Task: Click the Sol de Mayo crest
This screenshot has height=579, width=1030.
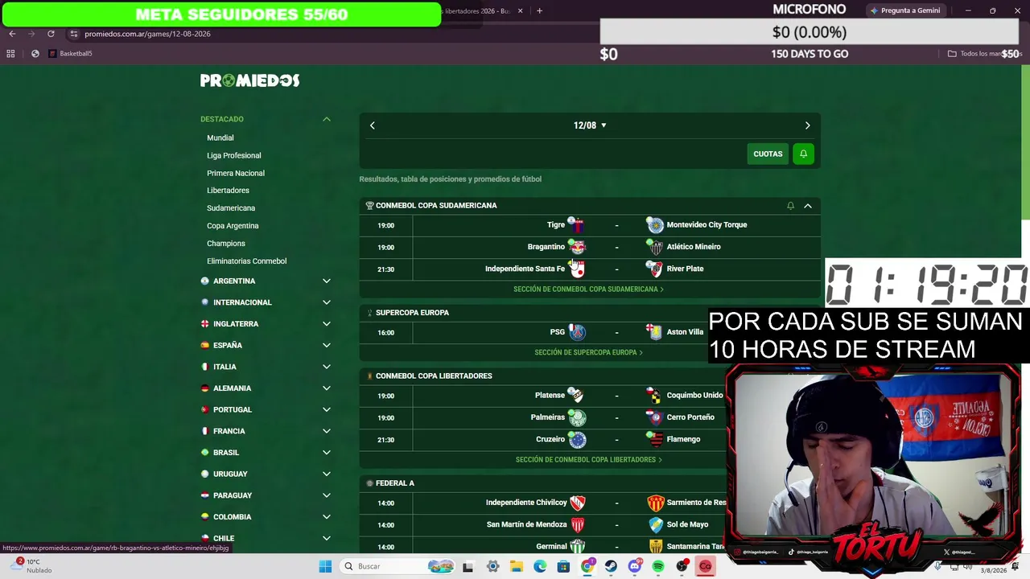Action: point(656,524)
